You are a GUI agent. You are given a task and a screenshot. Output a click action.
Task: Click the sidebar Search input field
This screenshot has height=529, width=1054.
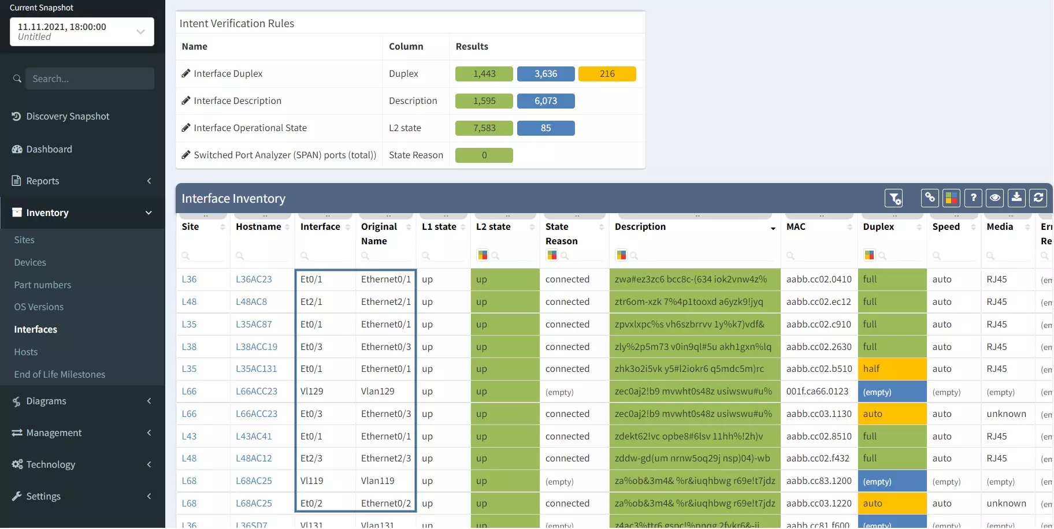pos(90,79)
